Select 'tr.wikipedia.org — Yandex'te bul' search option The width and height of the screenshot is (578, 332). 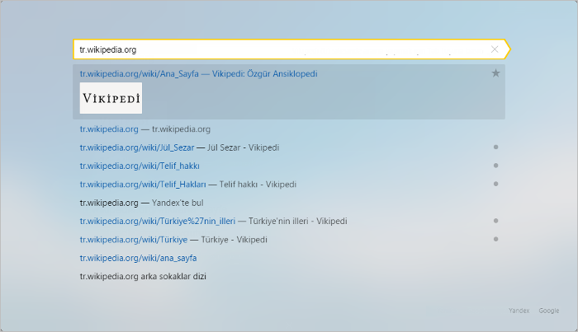click(x=141, y=203)
